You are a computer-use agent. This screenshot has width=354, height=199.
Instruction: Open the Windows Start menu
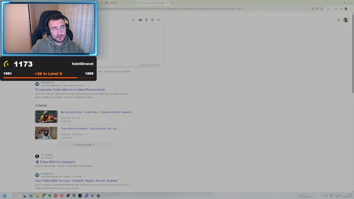tap(4, 196)
